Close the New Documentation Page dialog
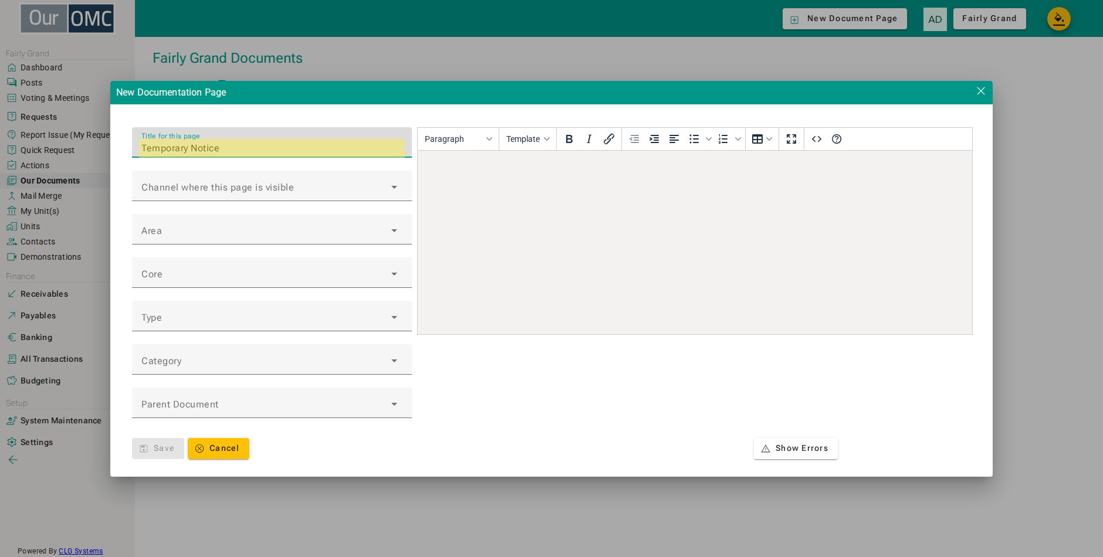The image size is (1103, 557). [x=981, y=91]
